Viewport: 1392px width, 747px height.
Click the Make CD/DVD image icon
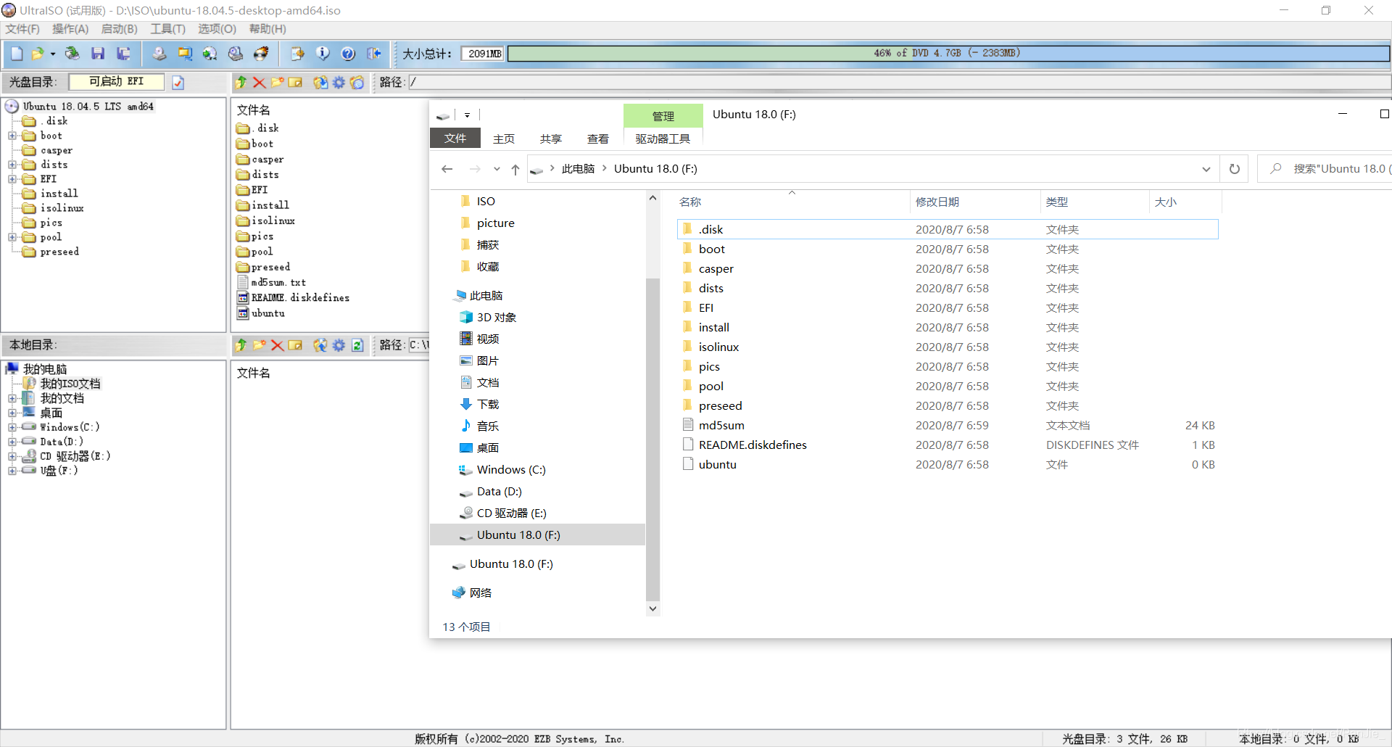[159, 54]
